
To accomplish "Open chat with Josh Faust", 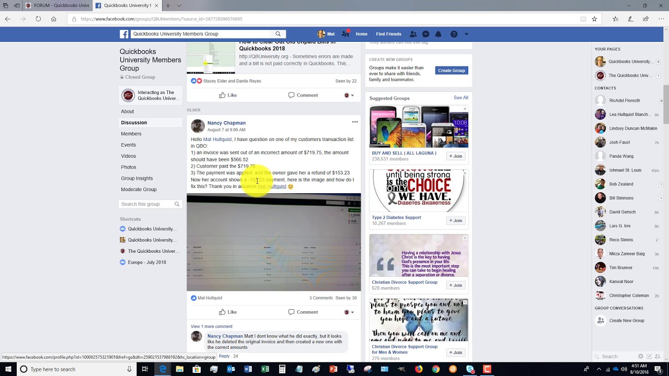I will tap(627, 142).
